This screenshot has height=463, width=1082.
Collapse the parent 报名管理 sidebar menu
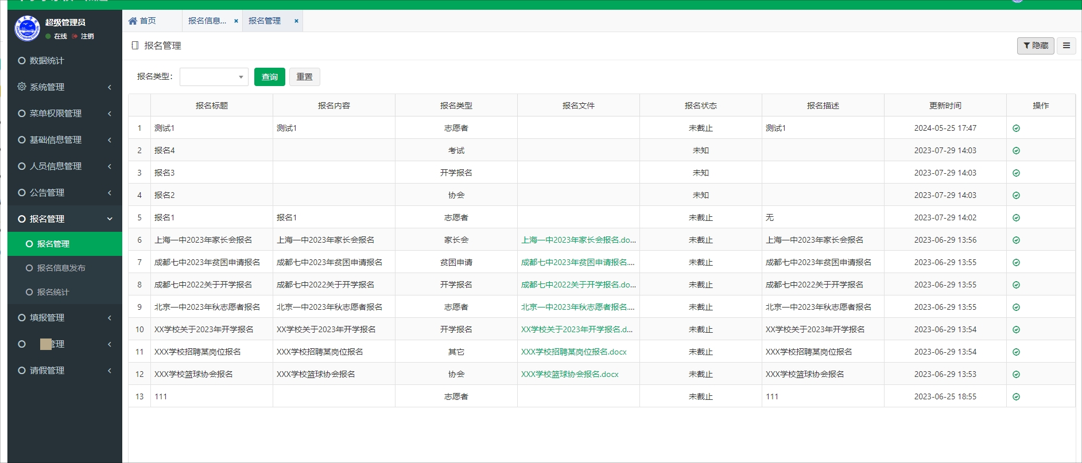[x=65, y=219]
